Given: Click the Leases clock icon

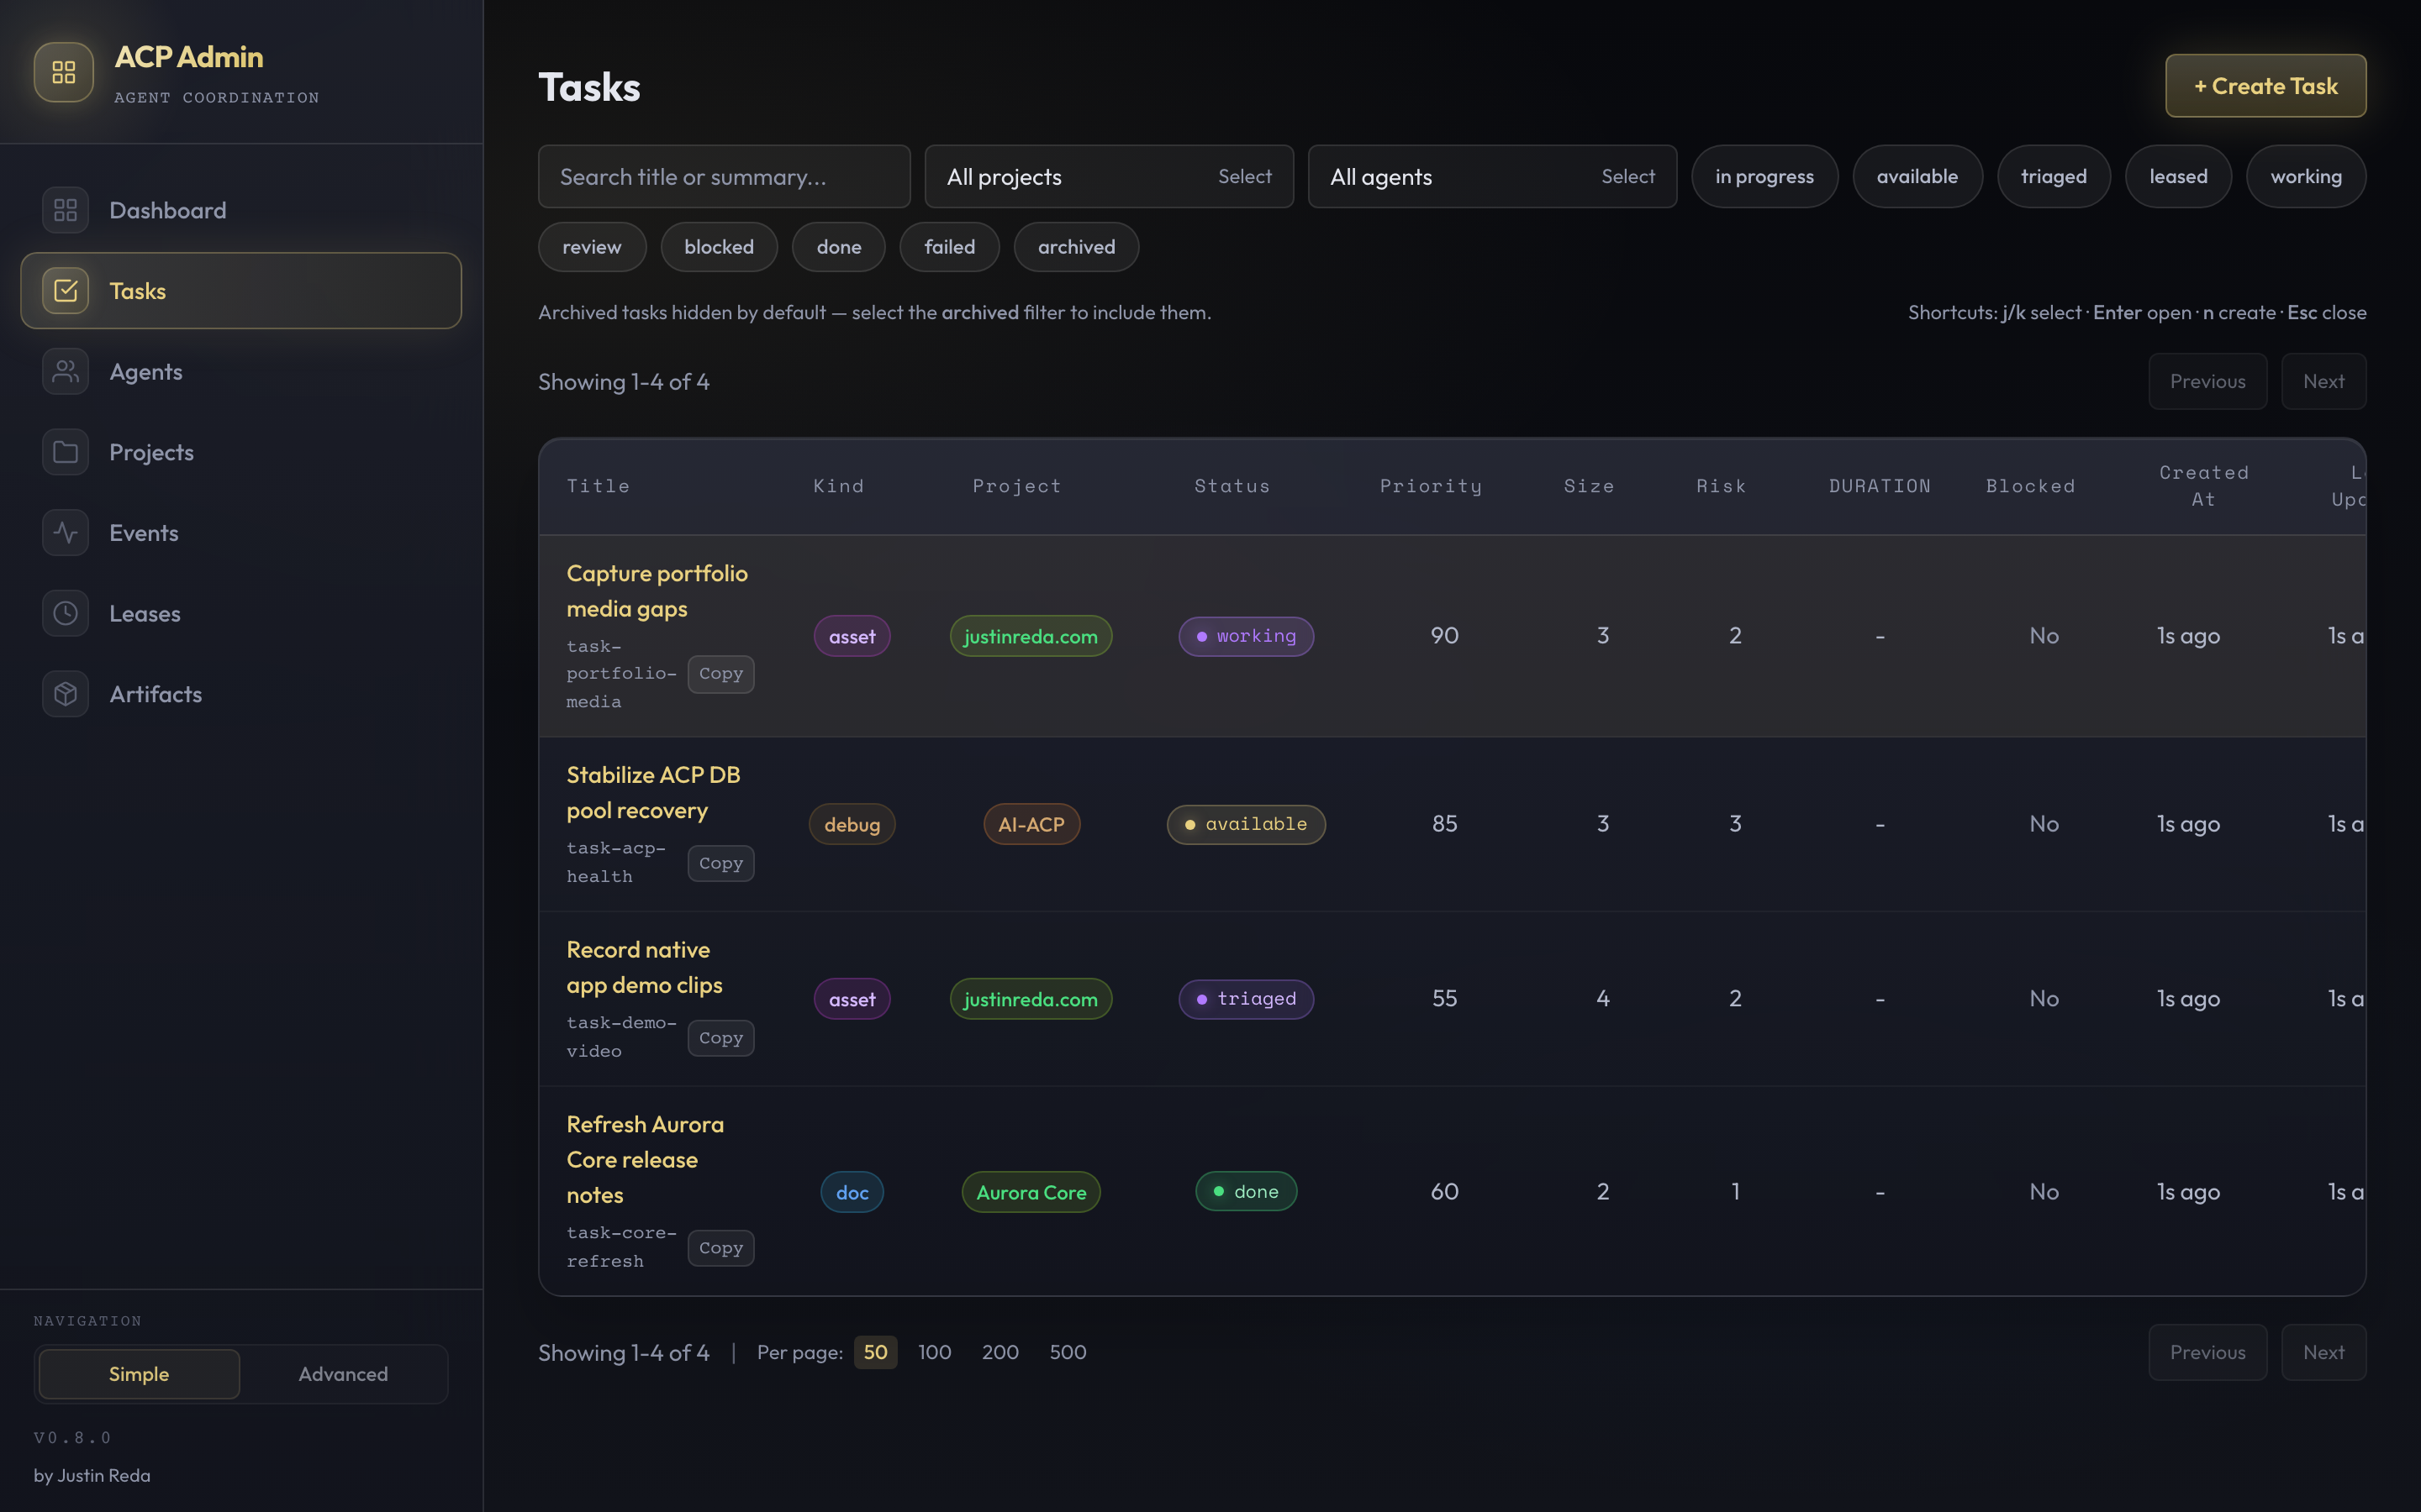Looking at the screenshot, I should click(x=65, y=613).
